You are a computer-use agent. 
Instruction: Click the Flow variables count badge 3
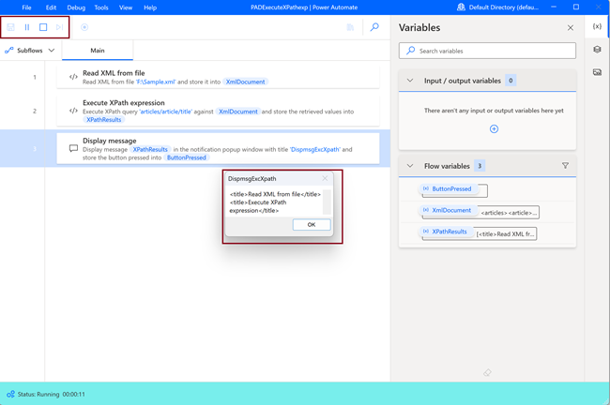[480, 166]
